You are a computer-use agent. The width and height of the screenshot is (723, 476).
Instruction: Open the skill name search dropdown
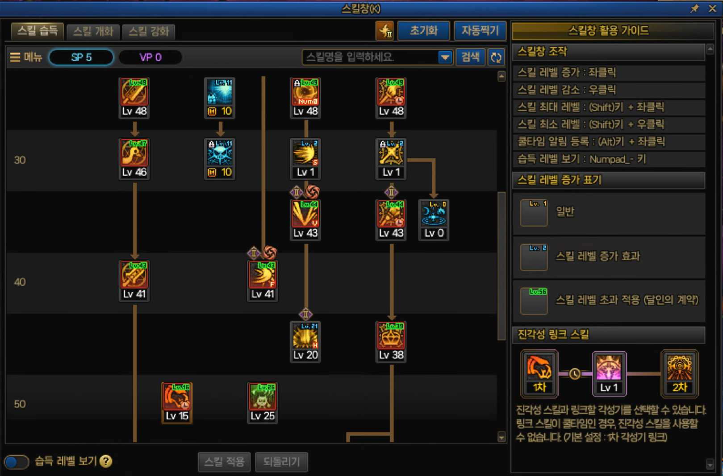point(444,58)
